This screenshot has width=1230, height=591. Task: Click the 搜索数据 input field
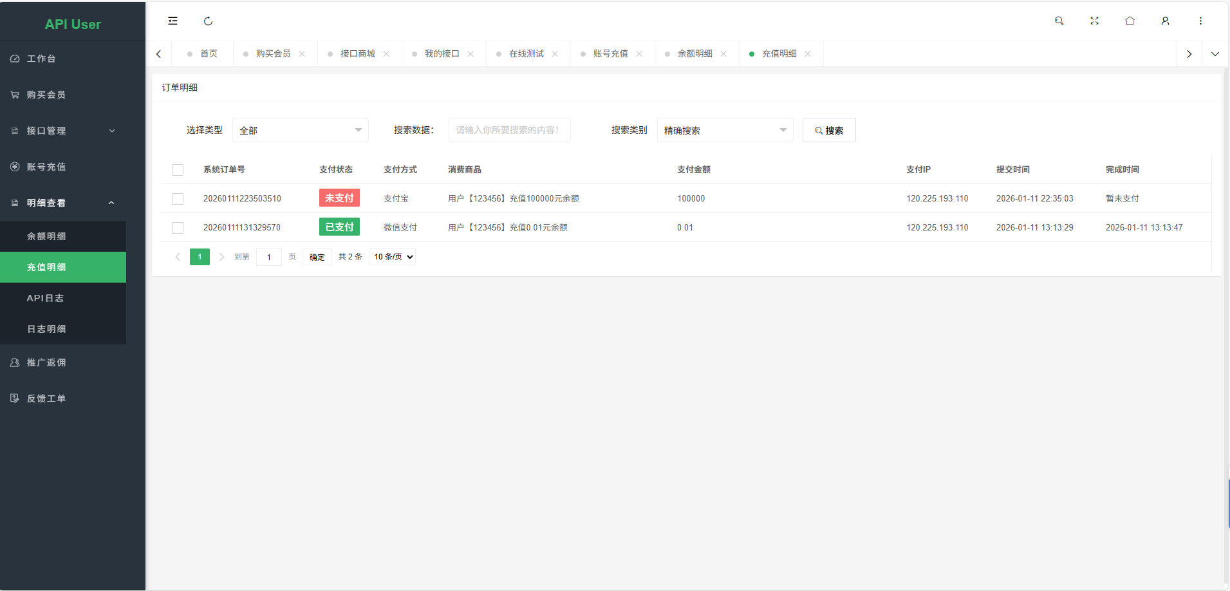[x=508, y=129]
